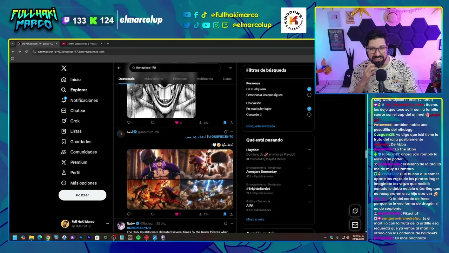Viewport: 449px width, 253px height.
Task: Open Premiere Pro from the taskbar
Action: click(x=89, y=238)
